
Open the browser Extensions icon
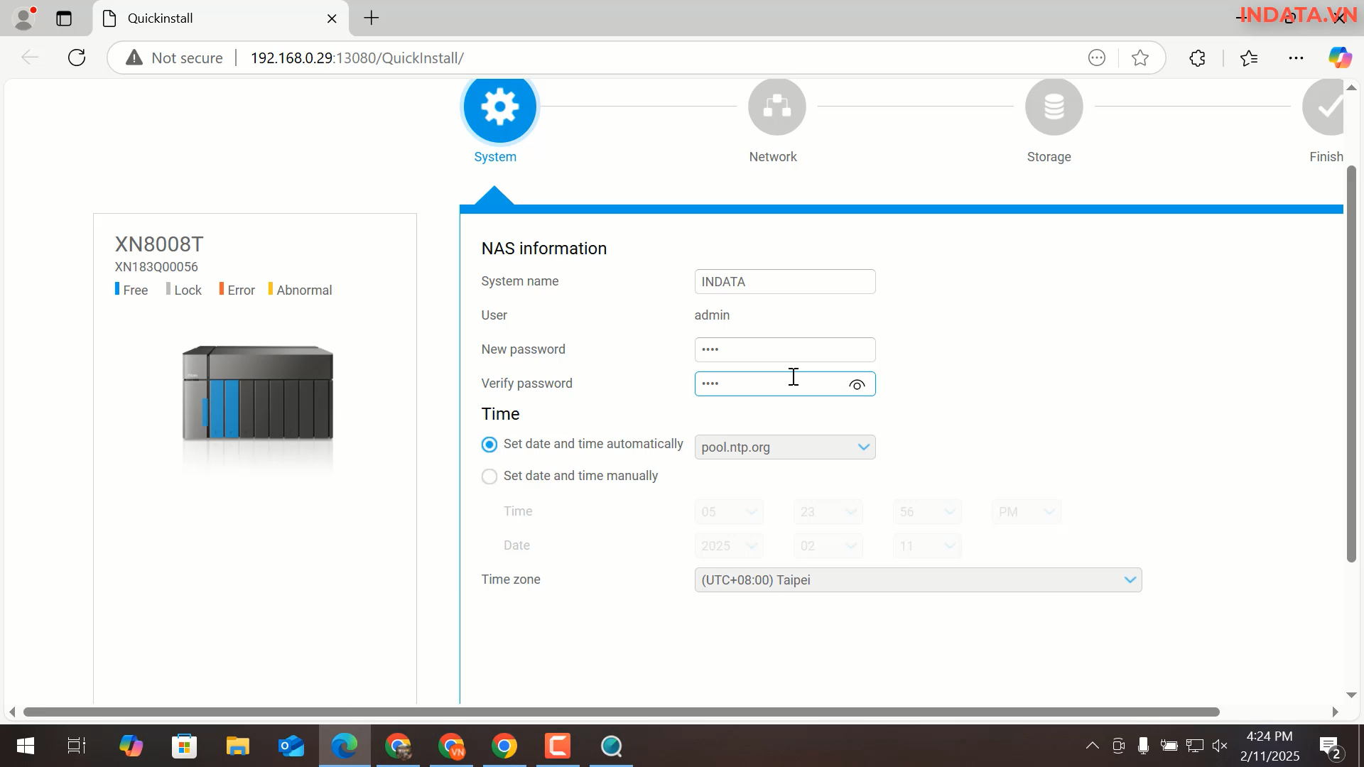pos(1198,58)
